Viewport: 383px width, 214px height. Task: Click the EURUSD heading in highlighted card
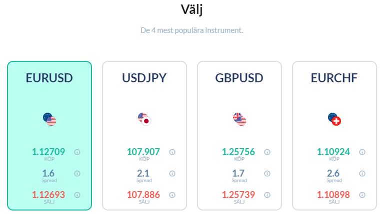49,78
